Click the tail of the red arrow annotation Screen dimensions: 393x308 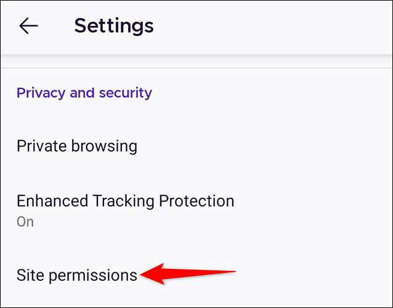point(233,271)
